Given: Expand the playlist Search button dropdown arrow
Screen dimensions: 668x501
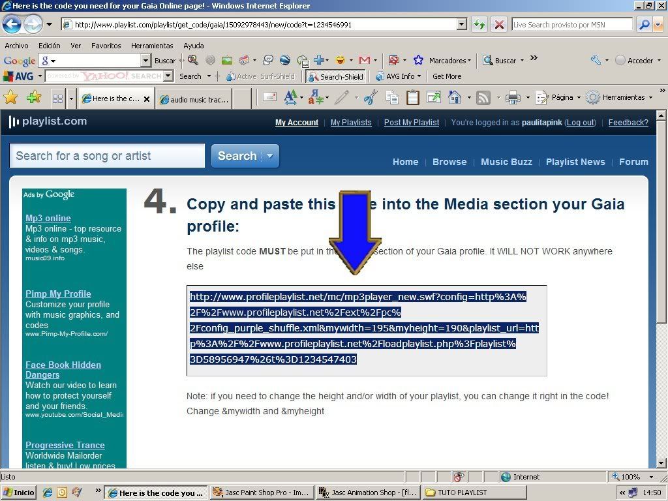Looking at the screenshot, I should pyautogui.click(x=269, y=156).
